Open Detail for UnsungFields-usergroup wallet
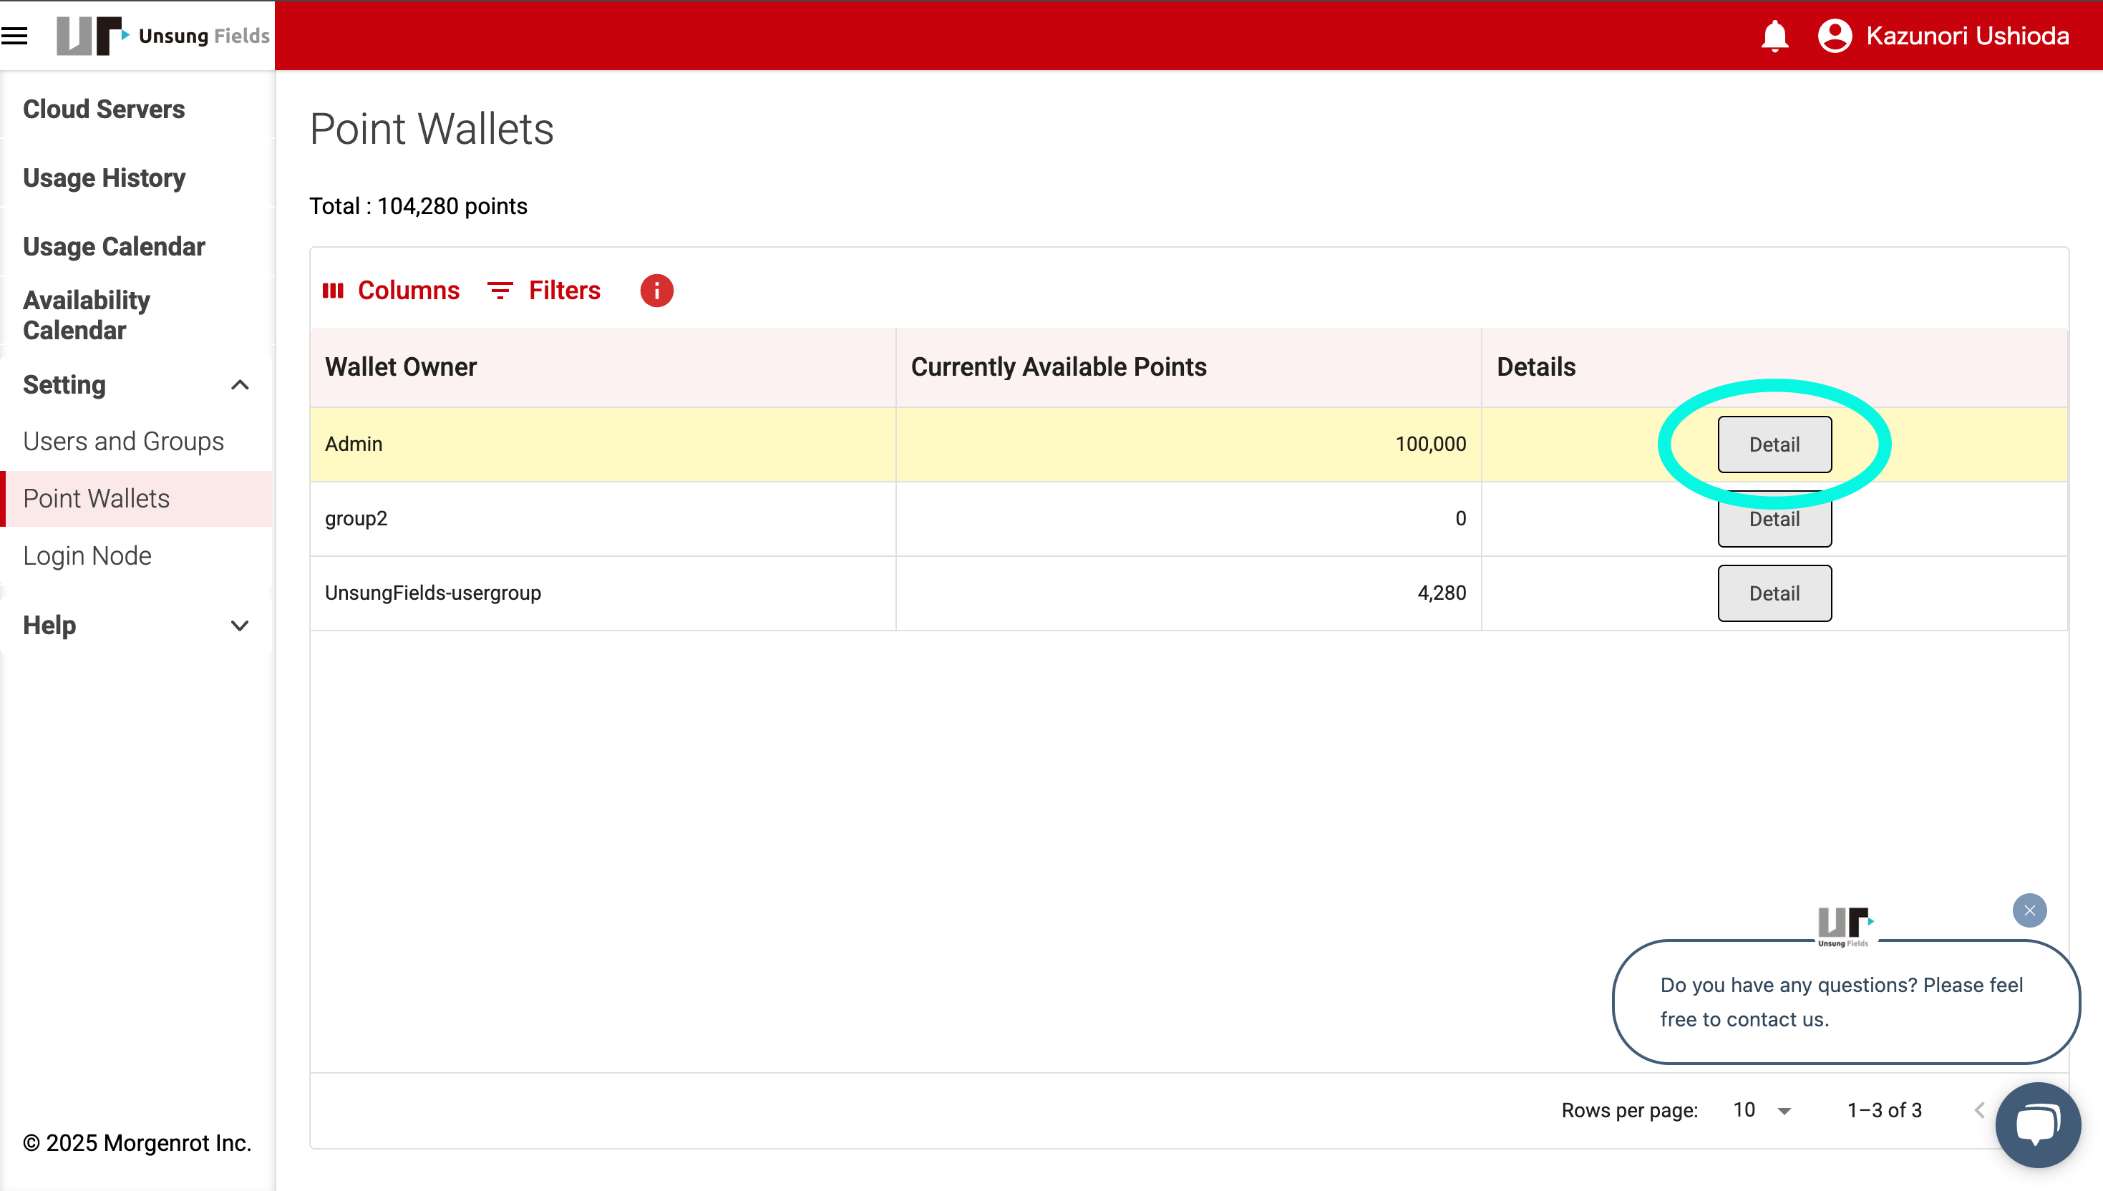 tap(1773, 593)
